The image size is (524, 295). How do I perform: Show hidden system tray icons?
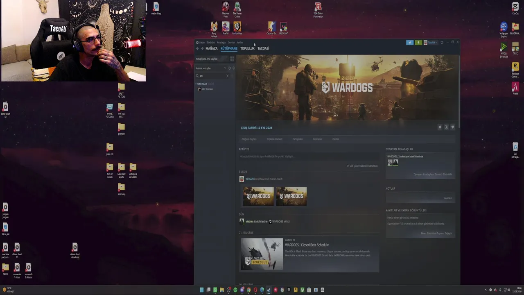486,290
